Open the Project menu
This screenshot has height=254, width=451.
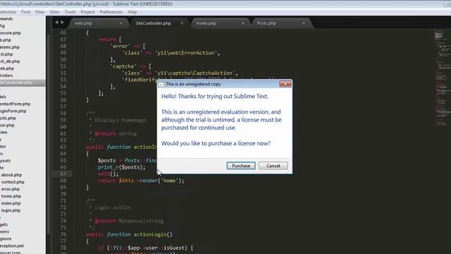pyautogui.click(x=87, y=12)
